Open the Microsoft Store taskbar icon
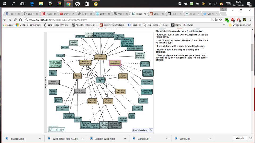Screen dimensions: 255x143 [x=87, y=4]
